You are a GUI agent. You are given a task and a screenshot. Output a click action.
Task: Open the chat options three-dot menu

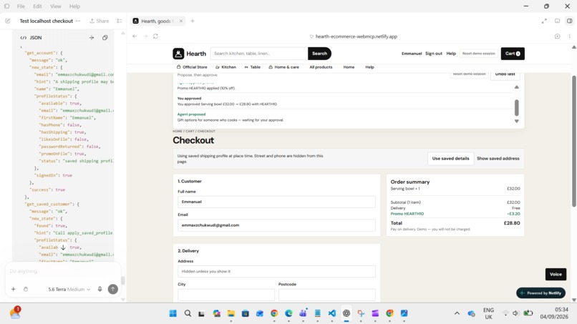78,21
